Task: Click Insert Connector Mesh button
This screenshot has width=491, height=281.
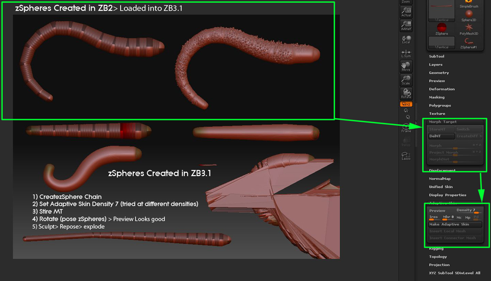Action: coord(455,238)
